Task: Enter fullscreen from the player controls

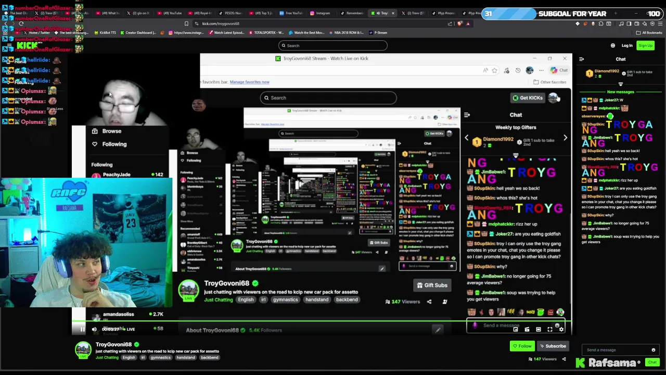Action: 550,329
